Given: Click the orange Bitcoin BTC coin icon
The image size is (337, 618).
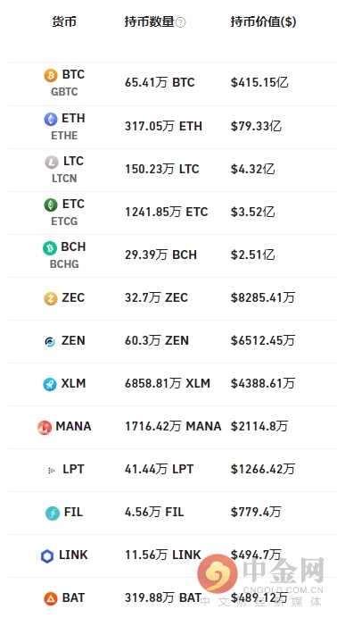Looking at the screenshot, I should [x=50, y=75].
